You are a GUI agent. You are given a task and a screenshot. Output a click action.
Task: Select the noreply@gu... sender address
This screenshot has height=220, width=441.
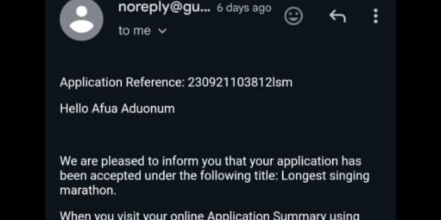pos(164,8)
